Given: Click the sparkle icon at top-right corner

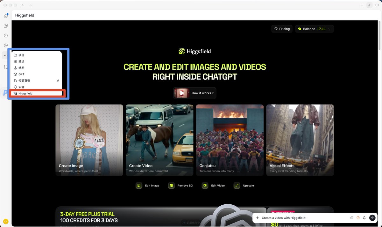Looking at the screenshot, I should (x=369, y=5).
